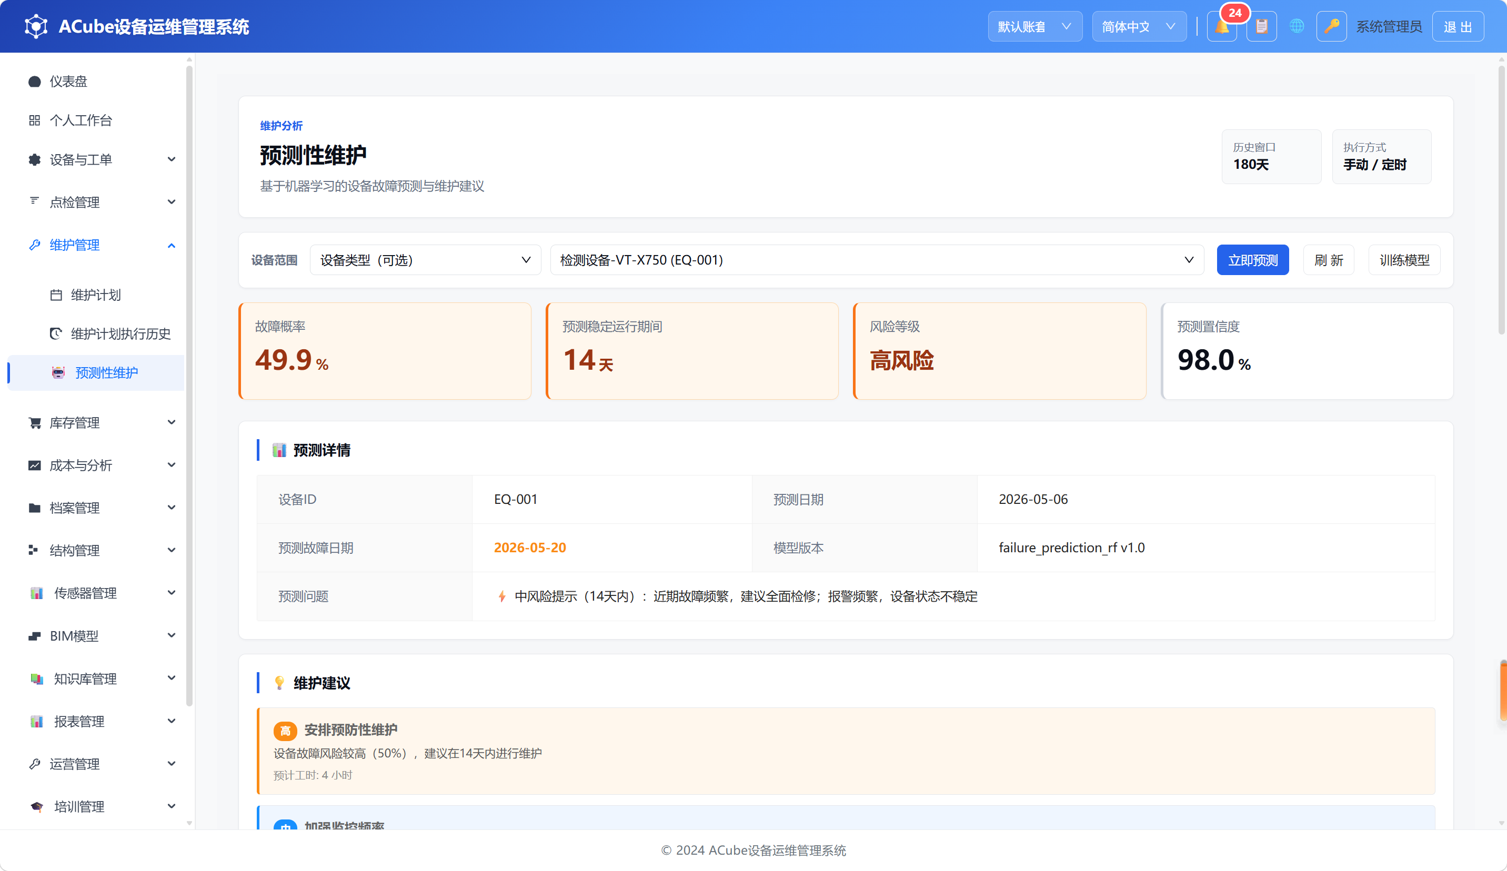Click the 退出 logout button
The width and height of the screenshot is (1507, 871).
(1458, 26)
